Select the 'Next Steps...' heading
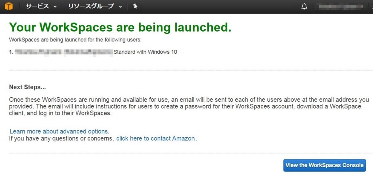Viewport: 373px width, 179px height. pos(27,87)
